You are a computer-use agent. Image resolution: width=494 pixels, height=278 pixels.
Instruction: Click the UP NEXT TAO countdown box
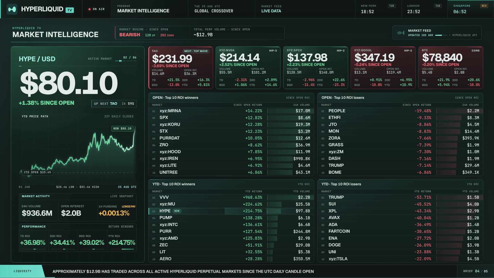[x=114, y=104]
